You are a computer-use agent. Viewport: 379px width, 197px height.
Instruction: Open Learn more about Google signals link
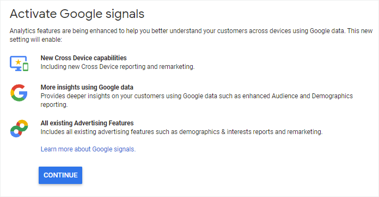click(x=88, y=149)
